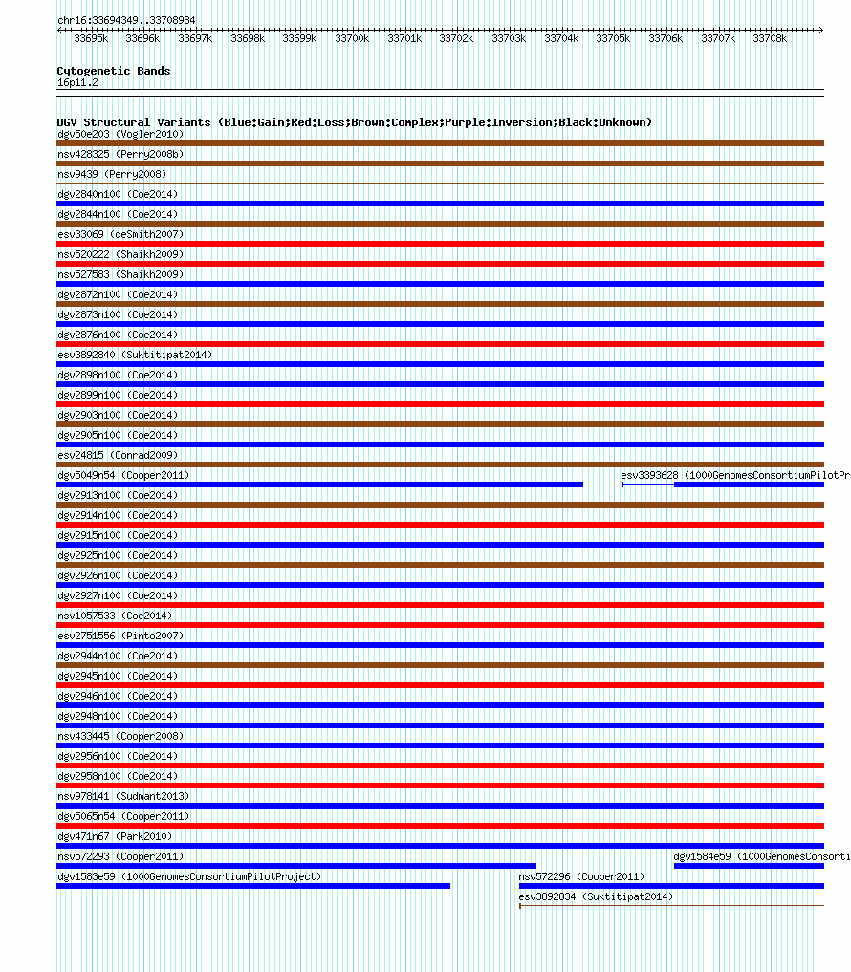Click the dgv2946n100 (Coe2014) label
Screen dimensions: 851x972
(x=118, y=696)
